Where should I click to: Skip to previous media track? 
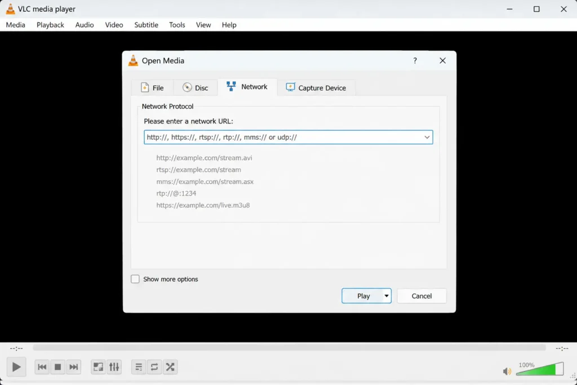[x=42, y=367]
